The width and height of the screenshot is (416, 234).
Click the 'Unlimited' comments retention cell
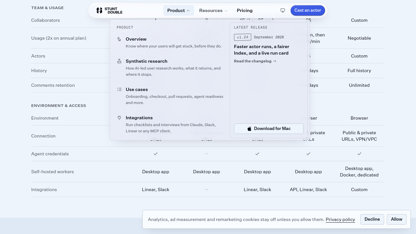tap(359, 85)
